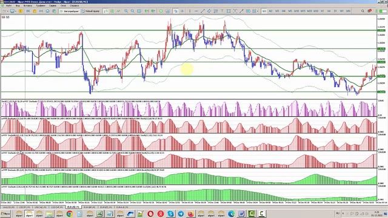Open Firefox from the taskbar

(x=191, y=214)
